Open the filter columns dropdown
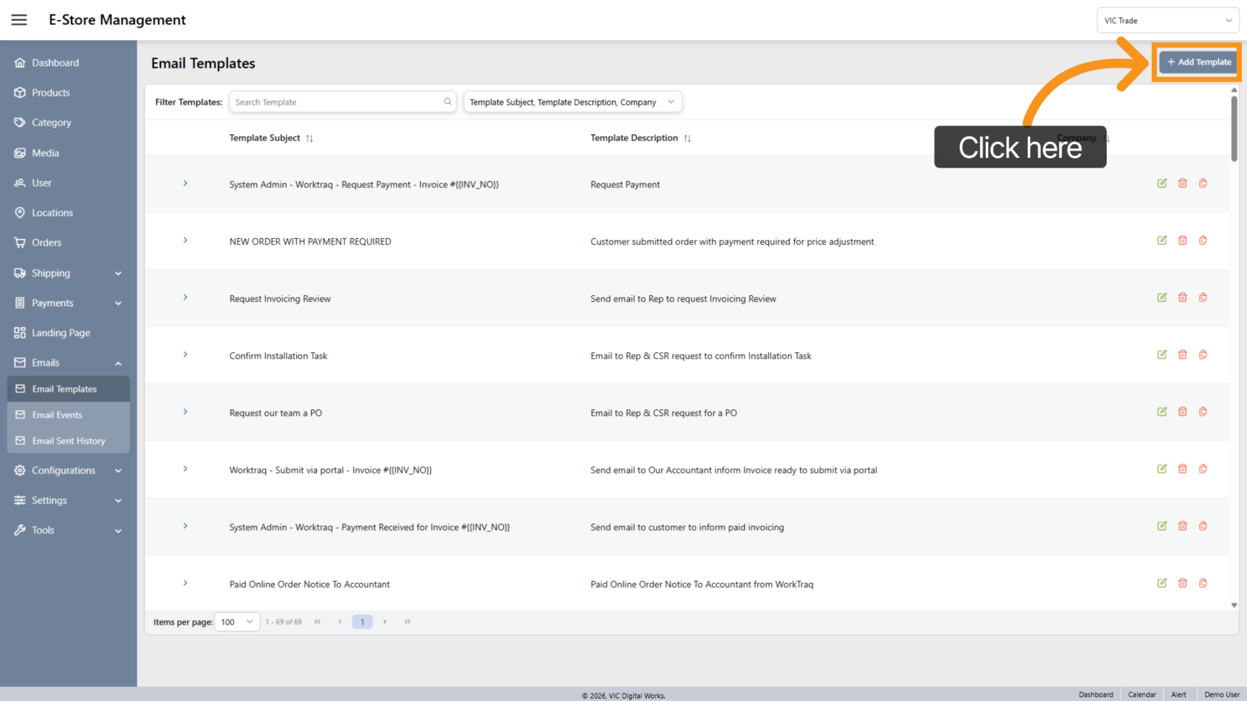Image resolution: width=1247 pixels, height=701 pixels. coord(572,102)
